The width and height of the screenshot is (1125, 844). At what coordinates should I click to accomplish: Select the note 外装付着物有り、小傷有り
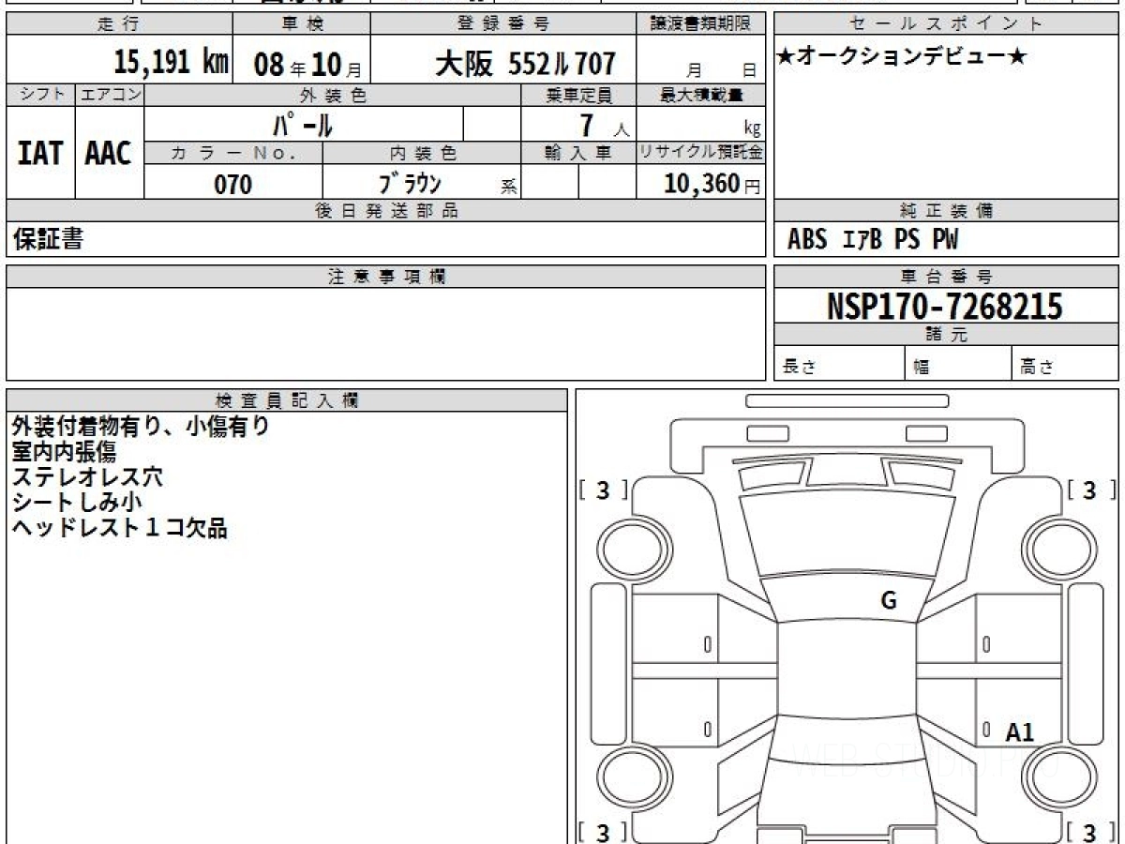pyautogui.click(x=141, y=427)
